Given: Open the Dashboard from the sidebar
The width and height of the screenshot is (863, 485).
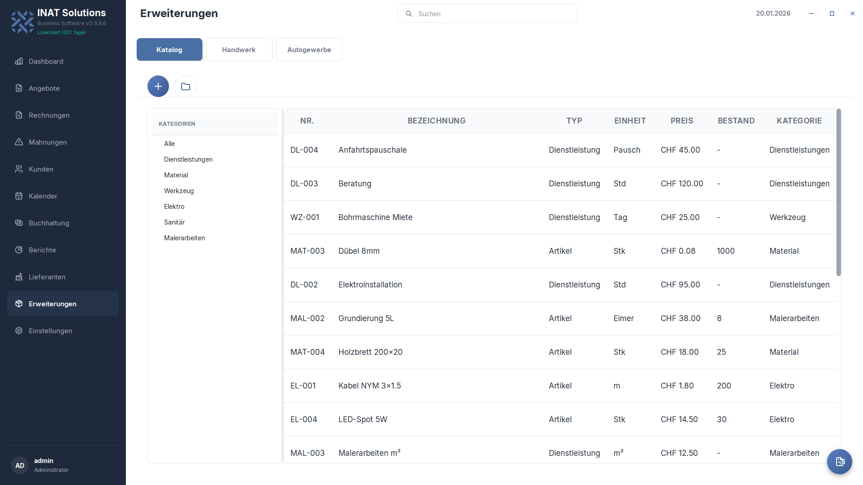Looking at the screenshot, I should tap(19, 62).
